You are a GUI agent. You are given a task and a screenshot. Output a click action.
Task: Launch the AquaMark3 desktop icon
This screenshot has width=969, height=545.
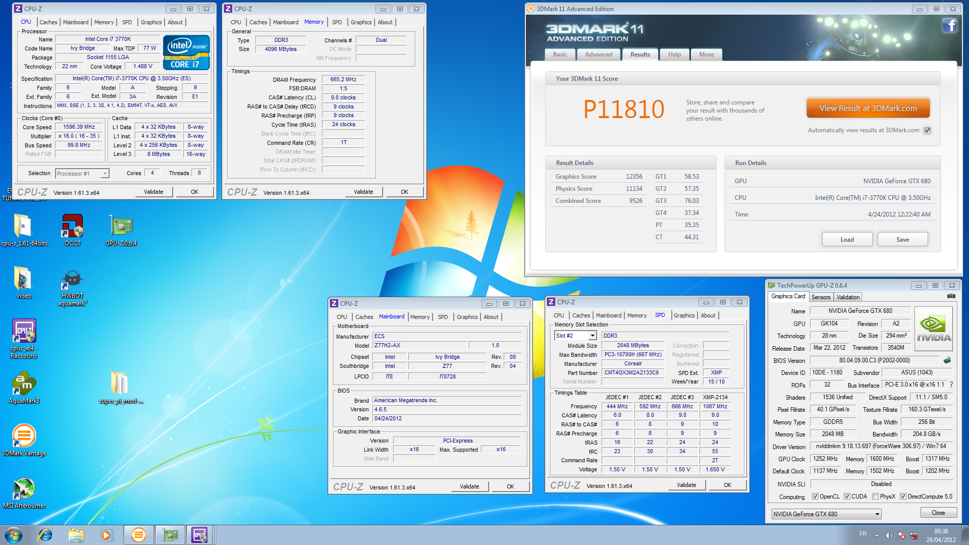point(23,388)
